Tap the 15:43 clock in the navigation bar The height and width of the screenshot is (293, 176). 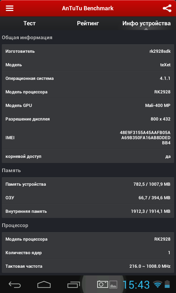click(x=136, y=285)
